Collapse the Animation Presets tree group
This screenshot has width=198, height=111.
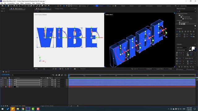(x=177, y=14)
